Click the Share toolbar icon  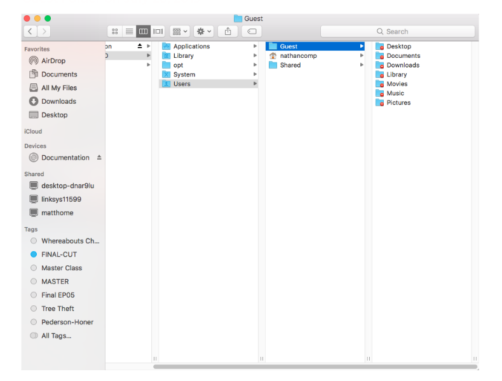[228, 31]
